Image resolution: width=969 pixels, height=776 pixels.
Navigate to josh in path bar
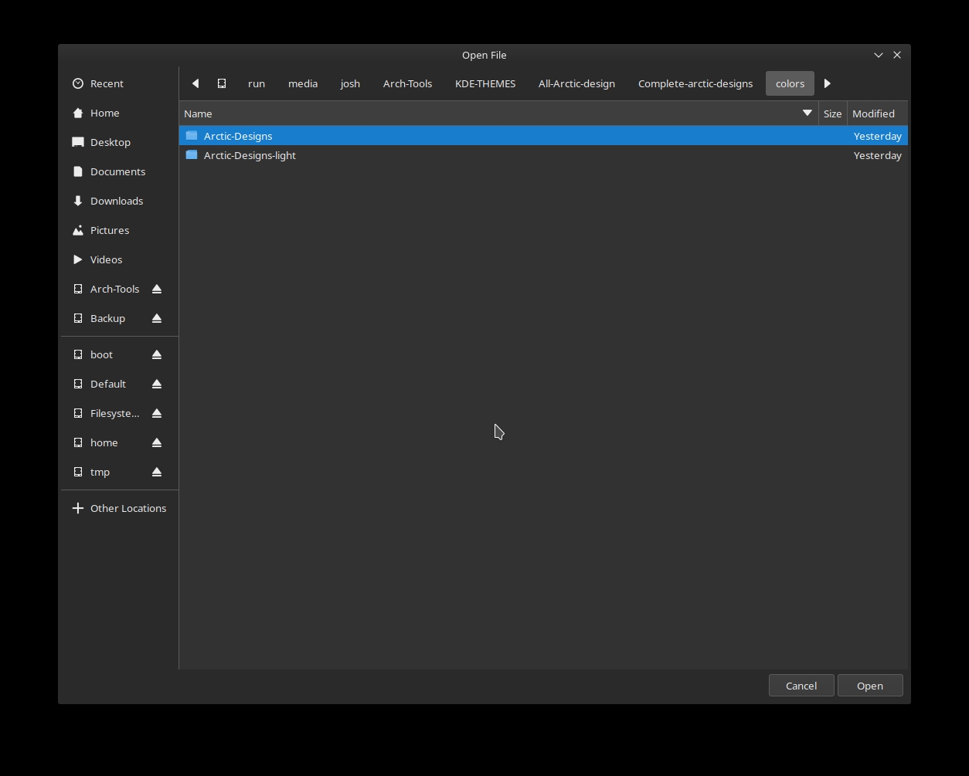tap(350, 83)
